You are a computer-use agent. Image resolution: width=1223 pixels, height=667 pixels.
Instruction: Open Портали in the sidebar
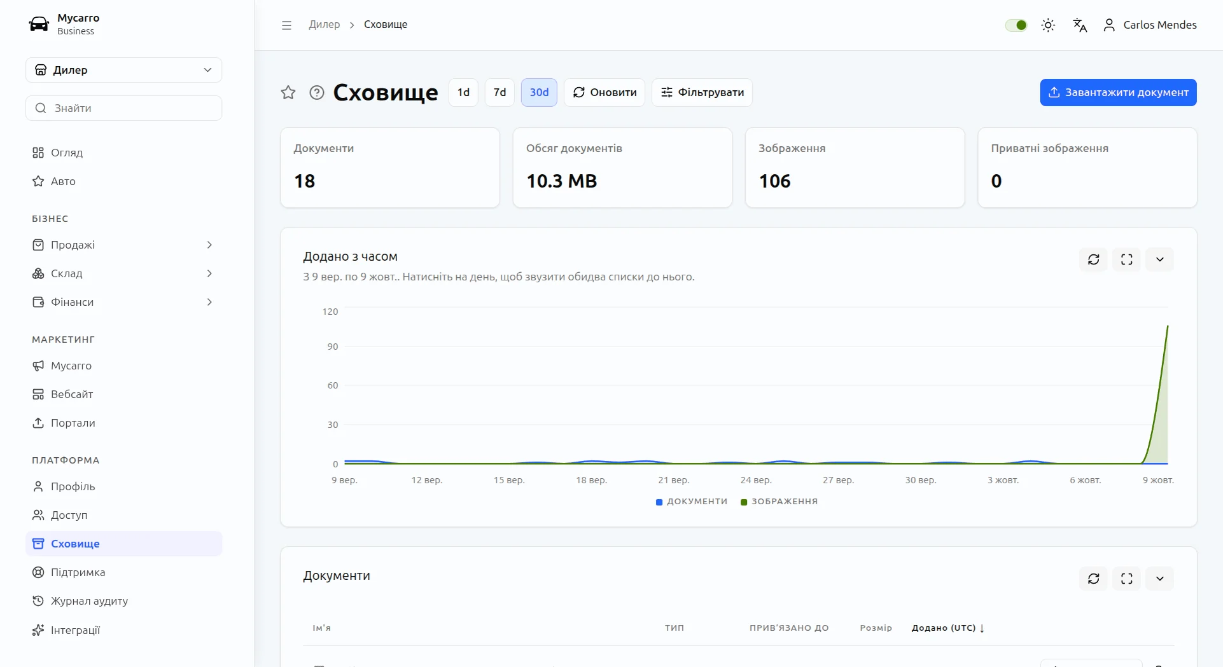coord(124,423)
